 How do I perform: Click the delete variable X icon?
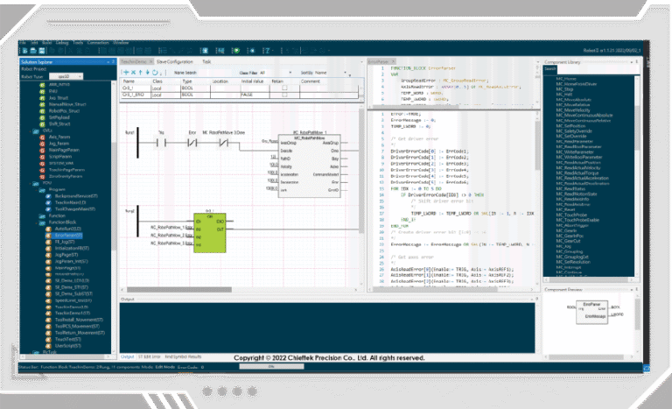click(133, 73)
